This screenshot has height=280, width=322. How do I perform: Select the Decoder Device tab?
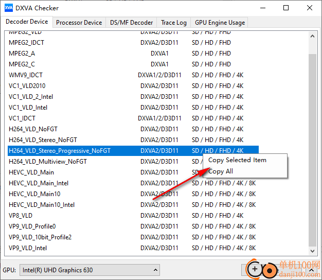pos(27,22)
